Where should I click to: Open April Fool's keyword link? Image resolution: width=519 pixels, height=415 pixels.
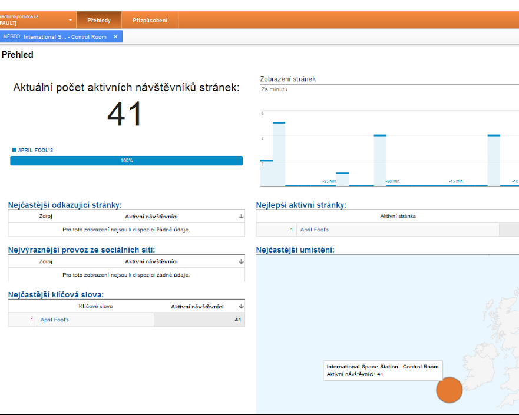pos(55,320)
